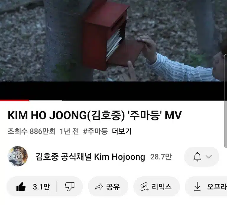The height and width of the screenshot is (205, 227).
Task: Tap the share arrow icon
Action: [99, 187]
